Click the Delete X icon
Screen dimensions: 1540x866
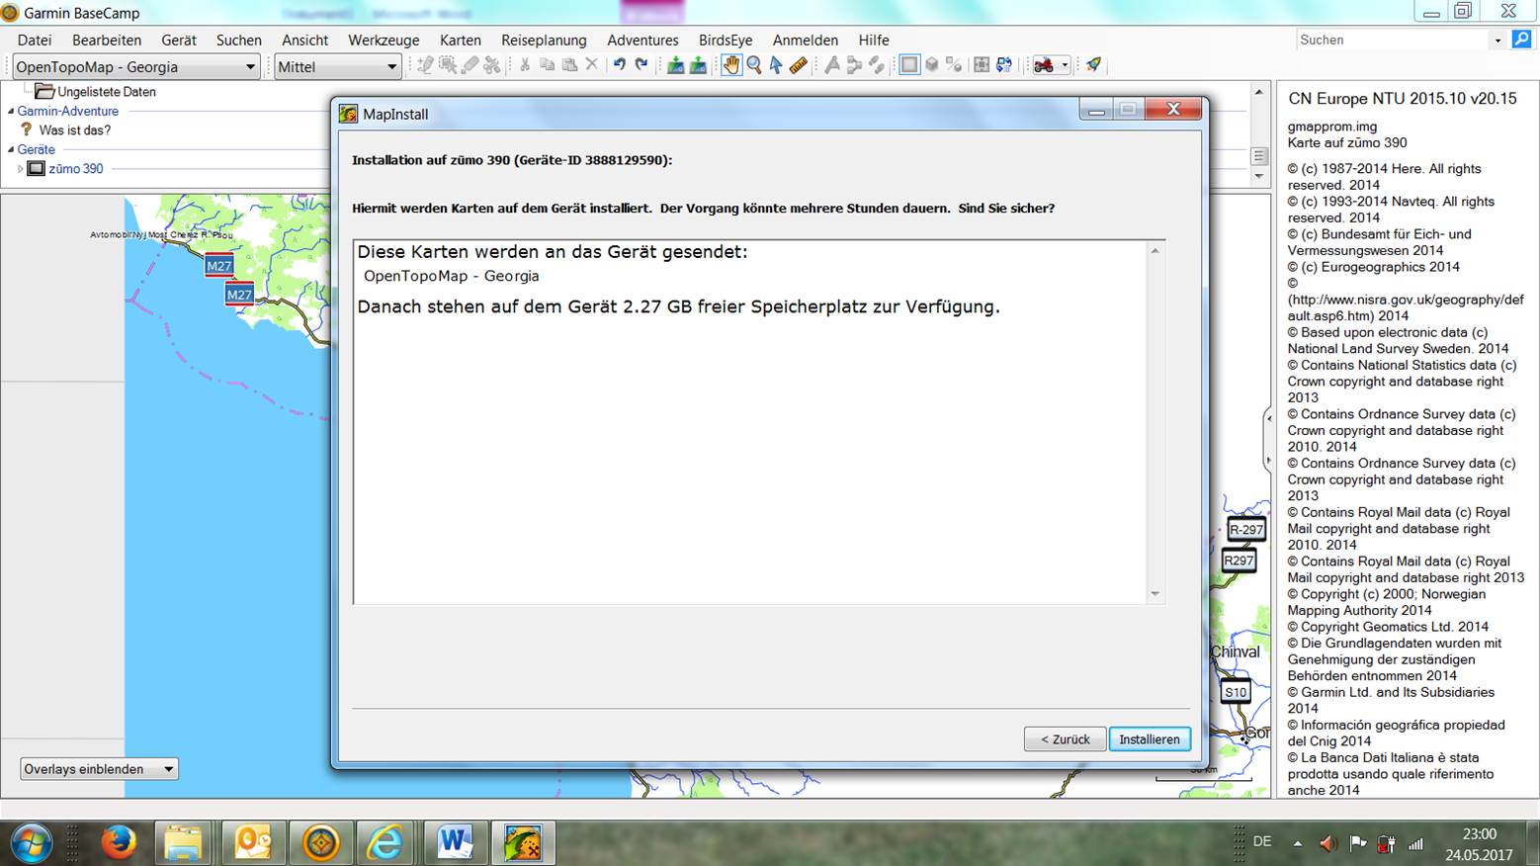point(591,65)
